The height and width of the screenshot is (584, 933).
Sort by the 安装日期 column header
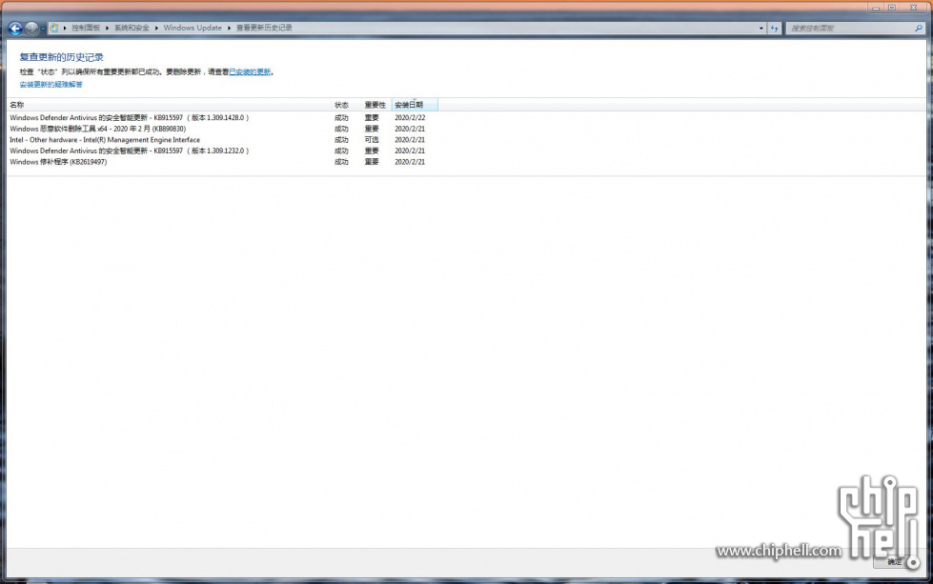pos(415,105)
